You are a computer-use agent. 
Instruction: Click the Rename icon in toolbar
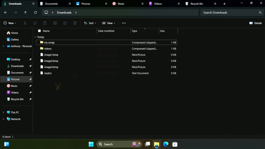[55, 23]
